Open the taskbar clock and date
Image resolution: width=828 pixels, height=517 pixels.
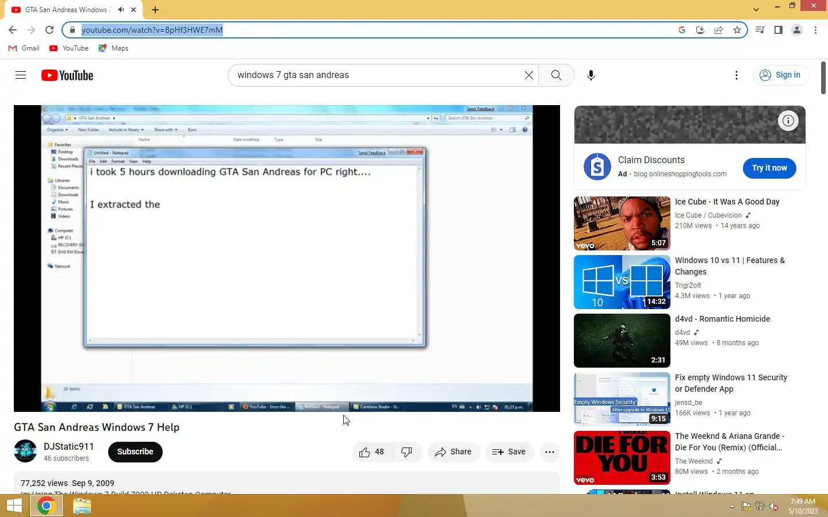[803, 506]
